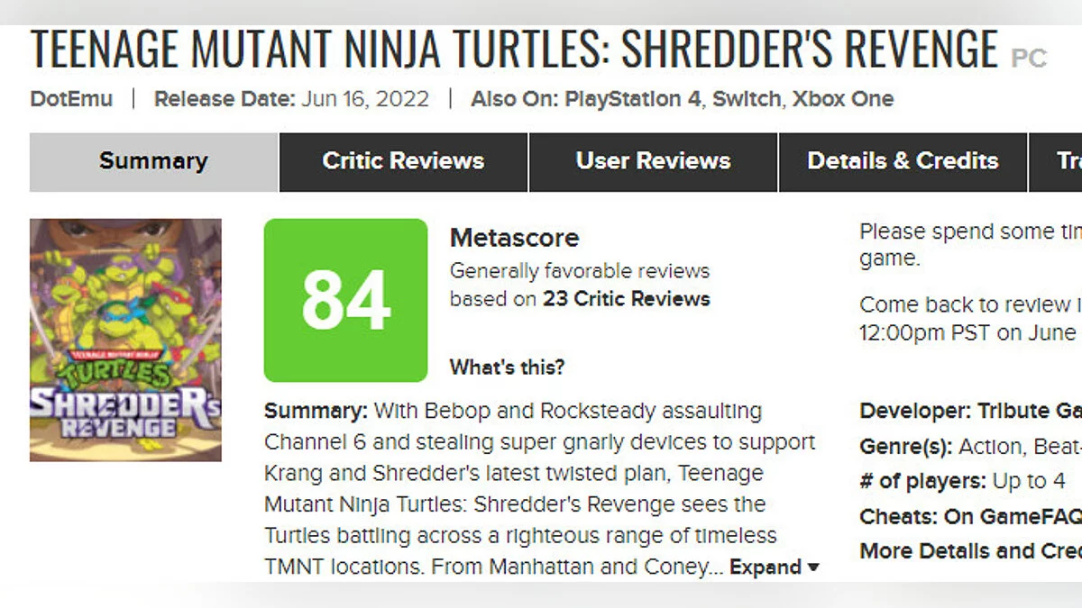Switch to the Critic Reviews tab

coord(403,162)
